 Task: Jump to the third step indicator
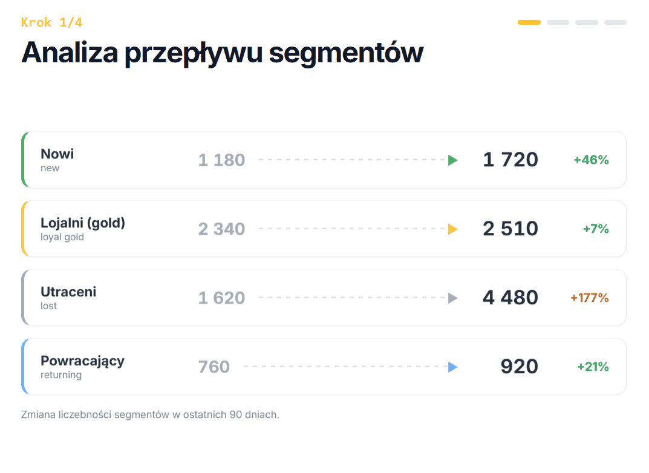[587, 22]
